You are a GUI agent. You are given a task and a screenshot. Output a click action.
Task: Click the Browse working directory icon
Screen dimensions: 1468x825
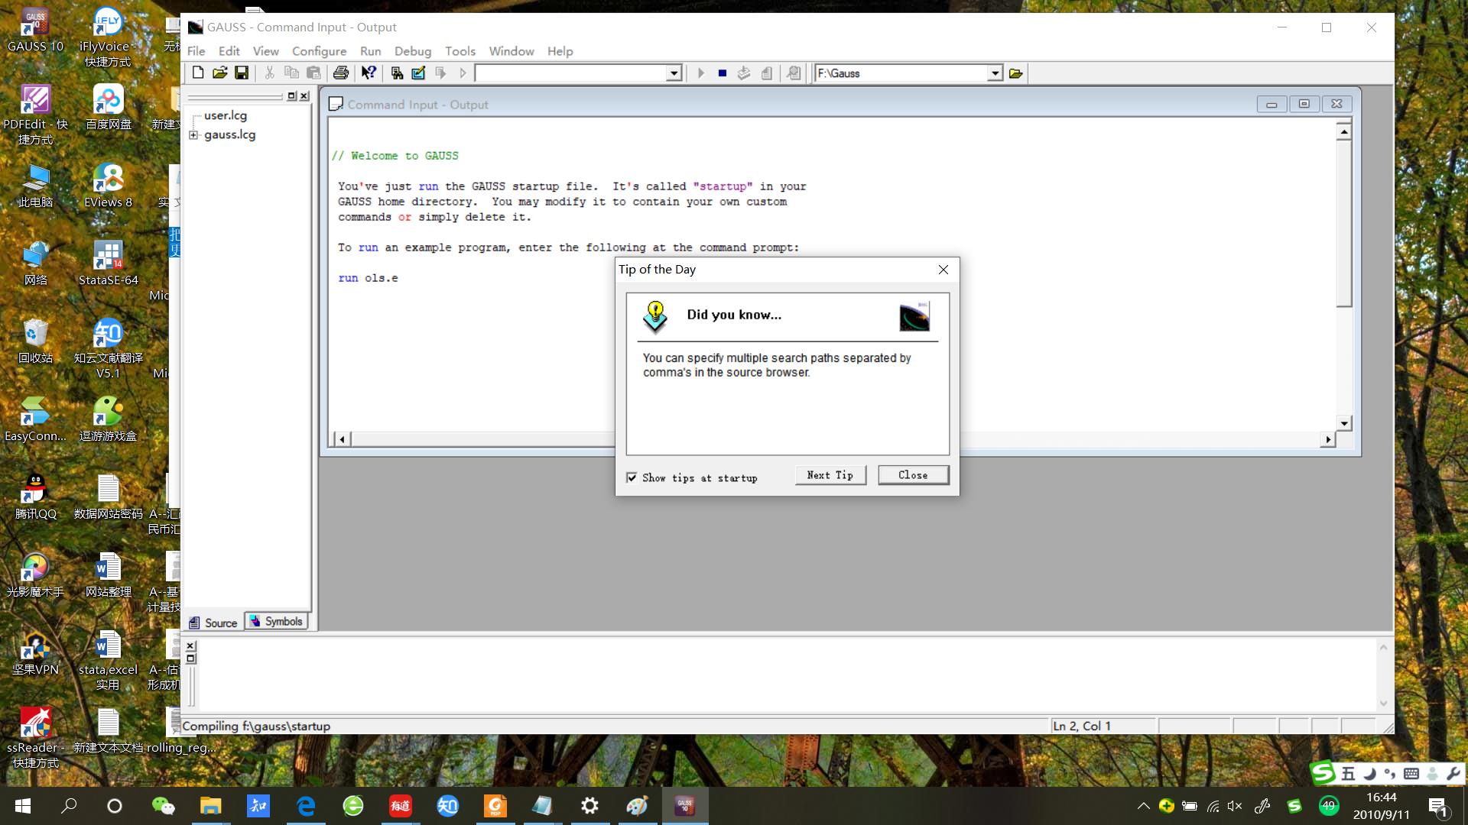(x=1016, y=73)
